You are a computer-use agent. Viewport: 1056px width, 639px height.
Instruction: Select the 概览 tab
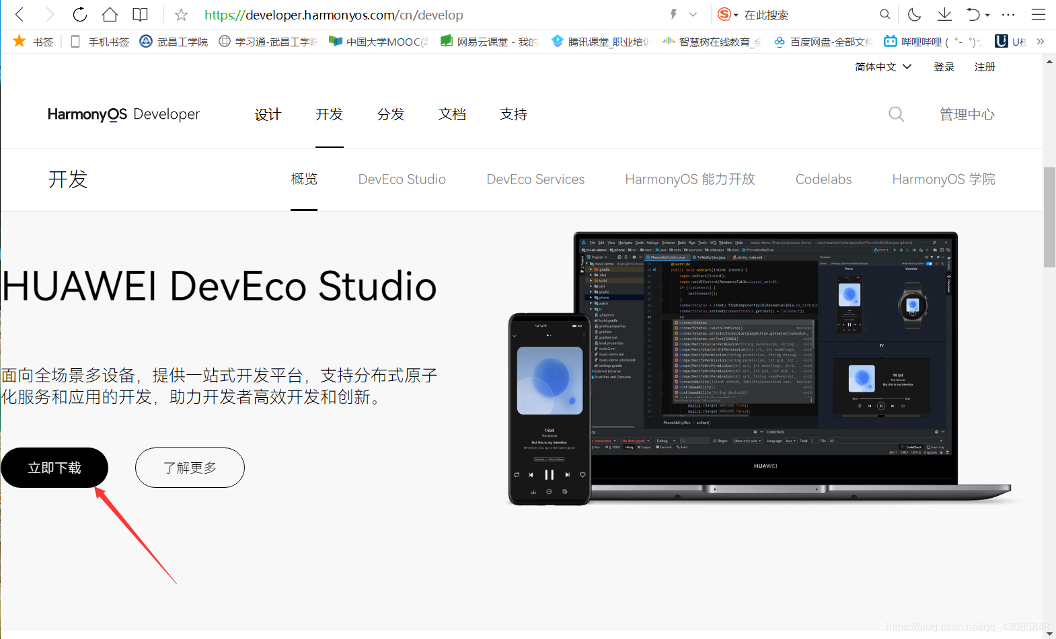[304, 179]
